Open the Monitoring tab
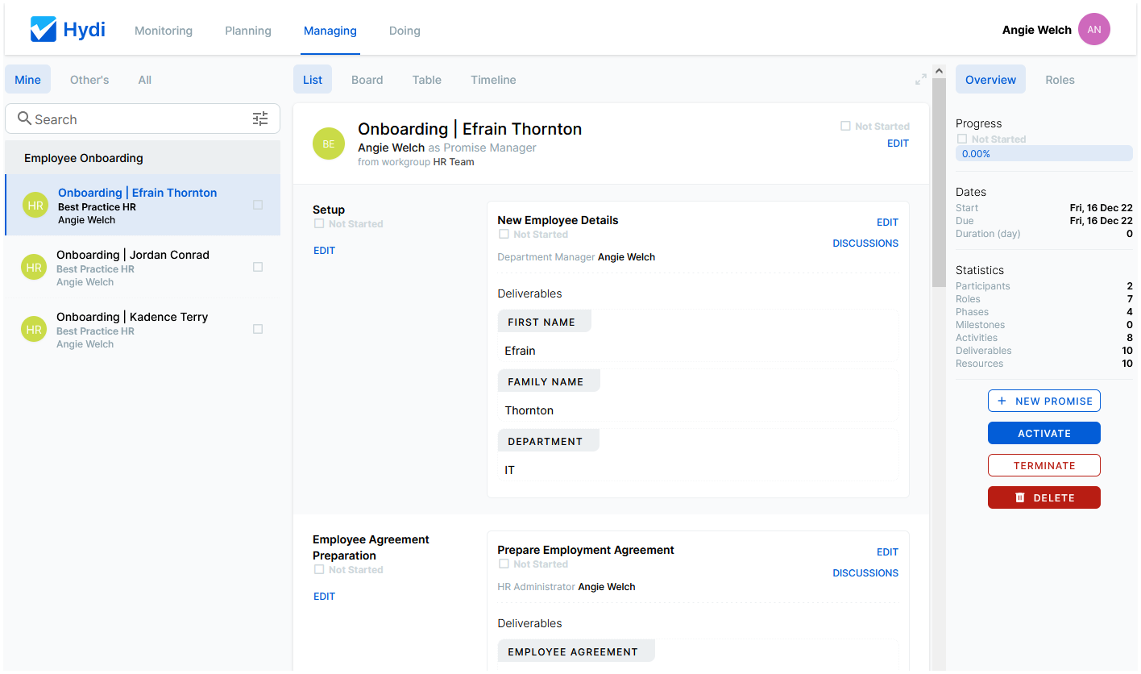Screen dimensions: 1141x674 pyautogui.click(x=164, y=31)
